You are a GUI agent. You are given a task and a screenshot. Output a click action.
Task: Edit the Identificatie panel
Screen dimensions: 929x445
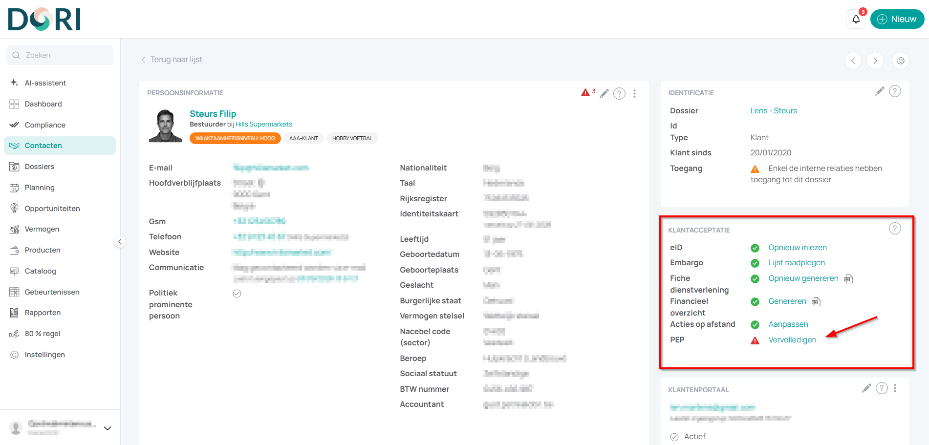click(x=880, y=91)
